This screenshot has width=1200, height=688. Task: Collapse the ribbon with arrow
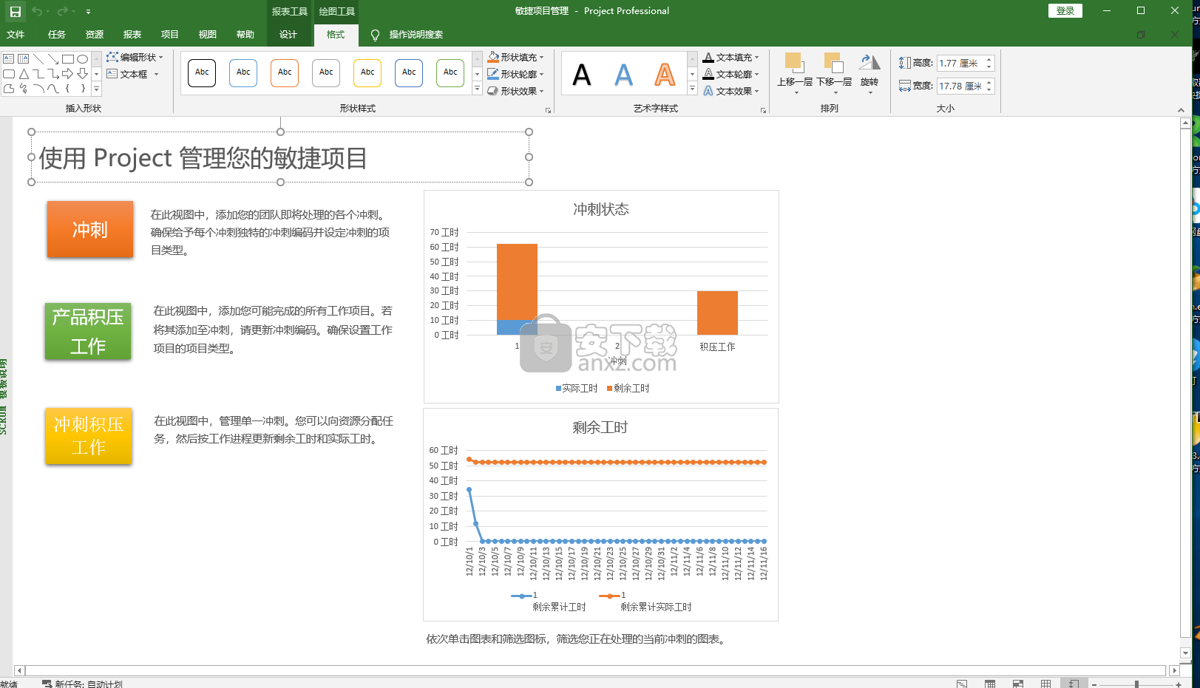(x=1181, y=110)
